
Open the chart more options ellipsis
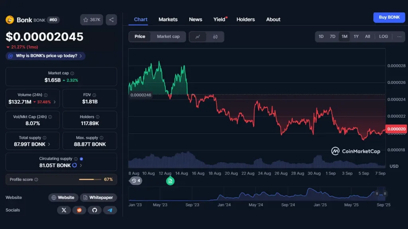[399, 37]
